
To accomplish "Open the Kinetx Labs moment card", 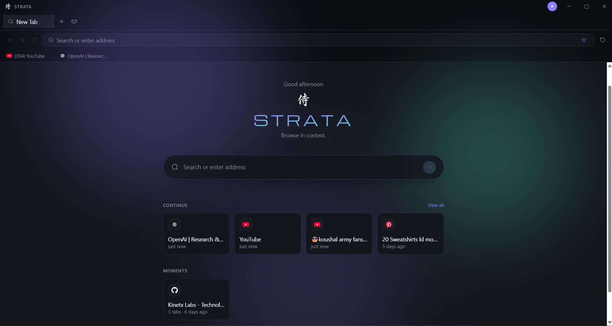I will coord(196,299).
